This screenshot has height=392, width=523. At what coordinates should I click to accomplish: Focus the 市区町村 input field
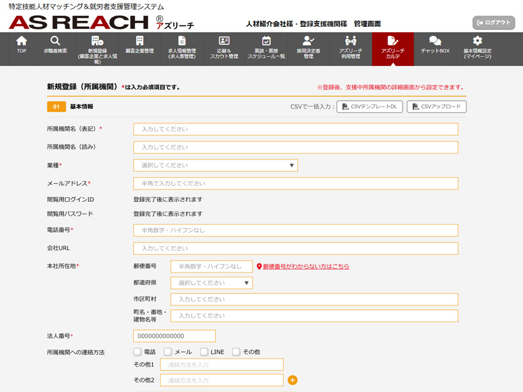[314, 299]
